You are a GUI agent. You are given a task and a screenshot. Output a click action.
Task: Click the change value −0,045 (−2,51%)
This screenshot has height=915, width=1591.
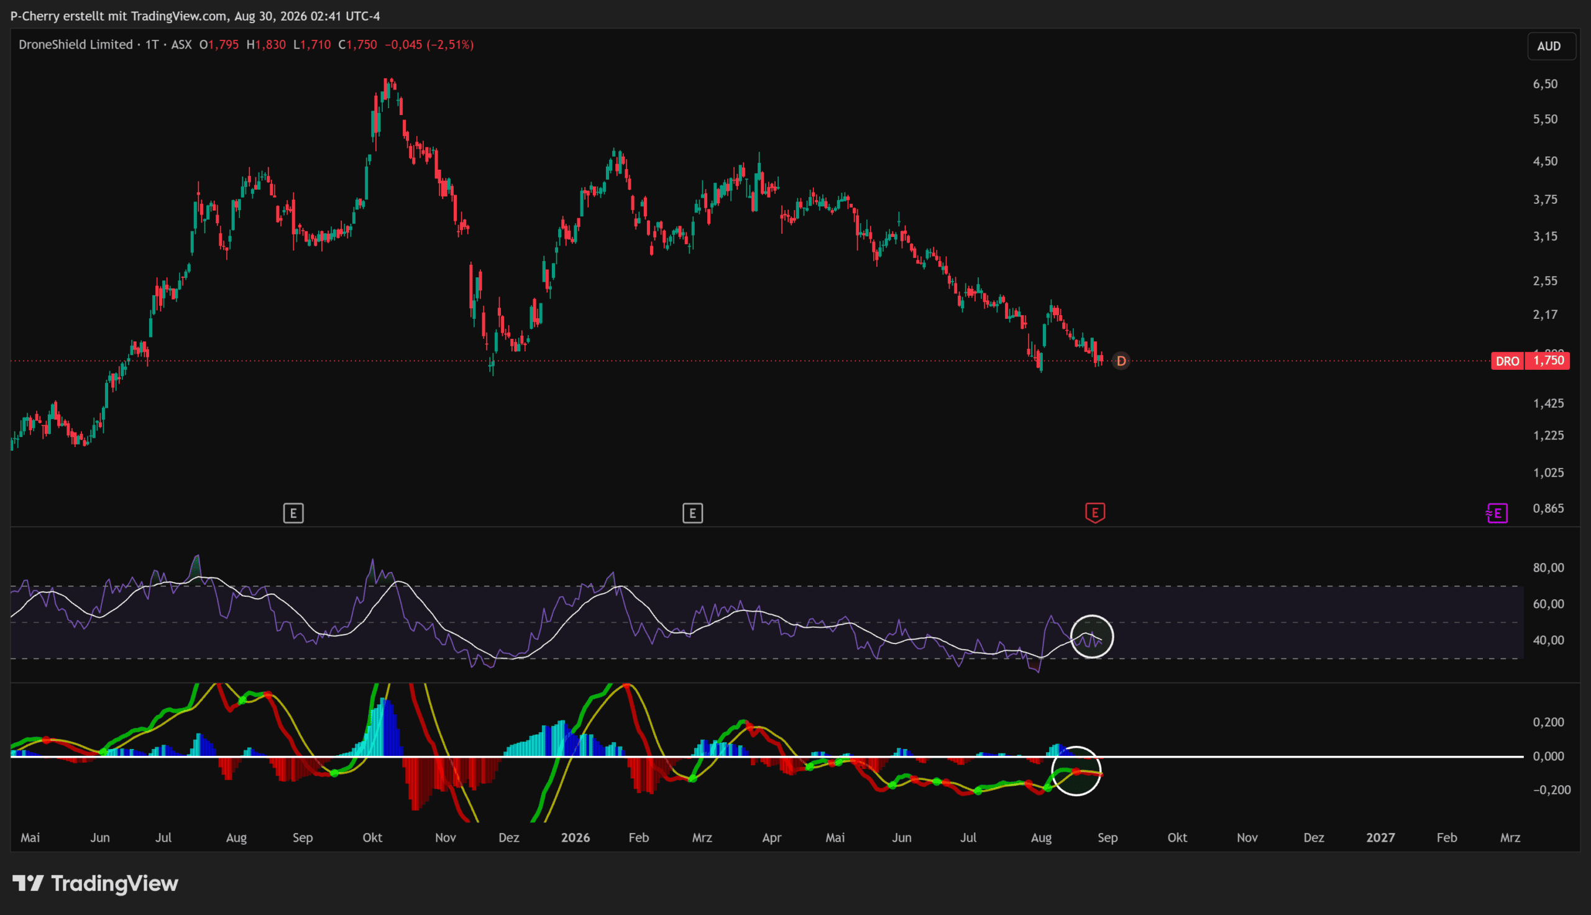point(429,45)
